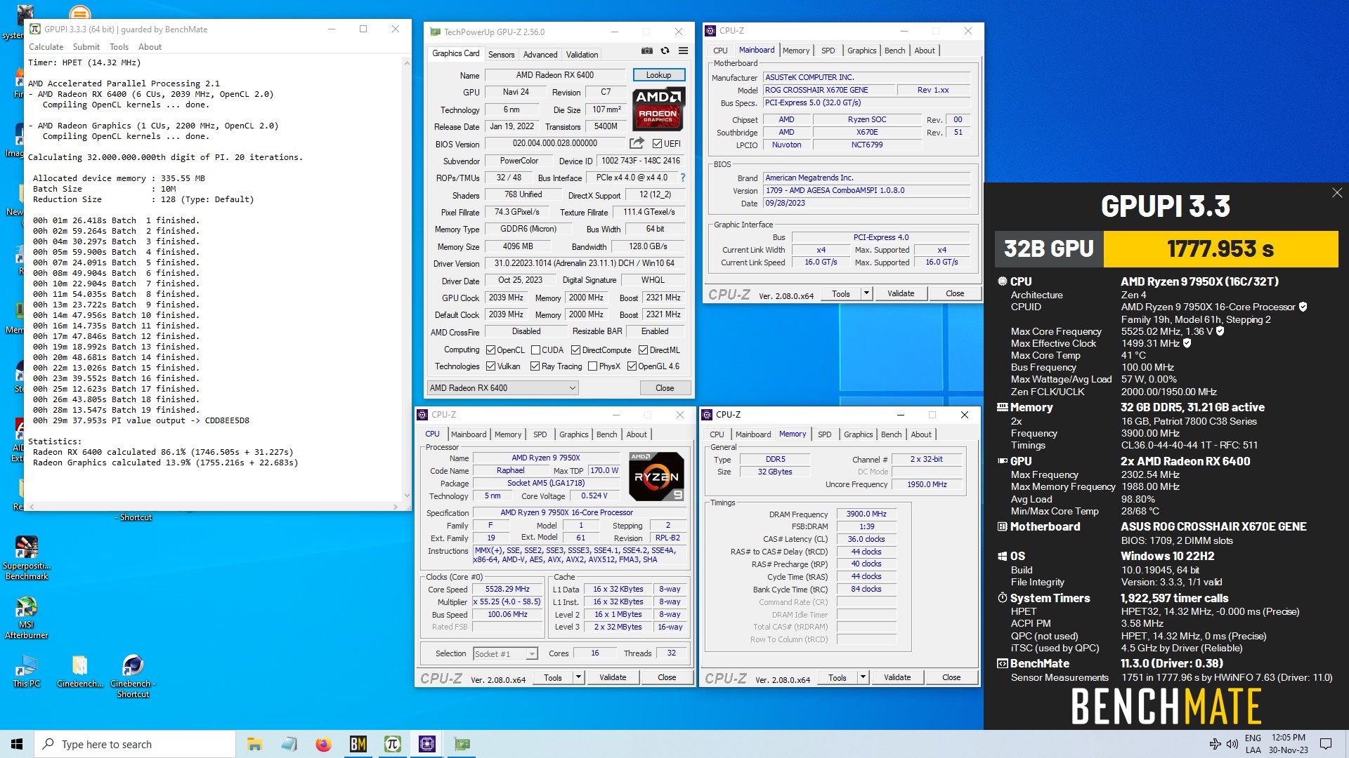Click the CPU-Z taskbar icon

426,744
